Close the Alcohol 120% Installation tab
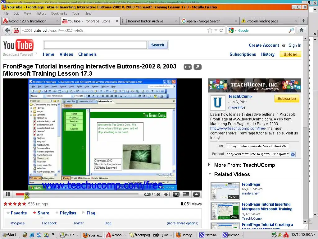 pos(57,21)
